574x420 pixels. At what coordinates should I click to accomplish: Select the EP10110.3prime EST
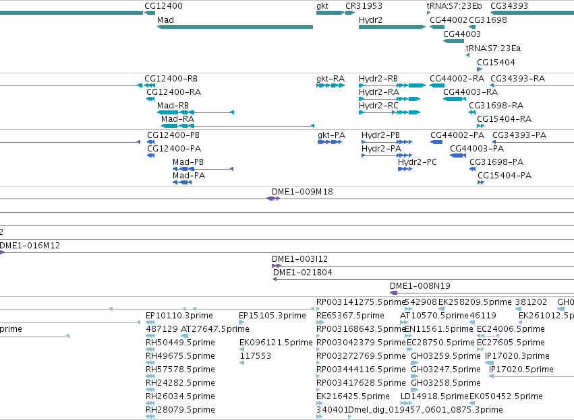pos(150,322)
